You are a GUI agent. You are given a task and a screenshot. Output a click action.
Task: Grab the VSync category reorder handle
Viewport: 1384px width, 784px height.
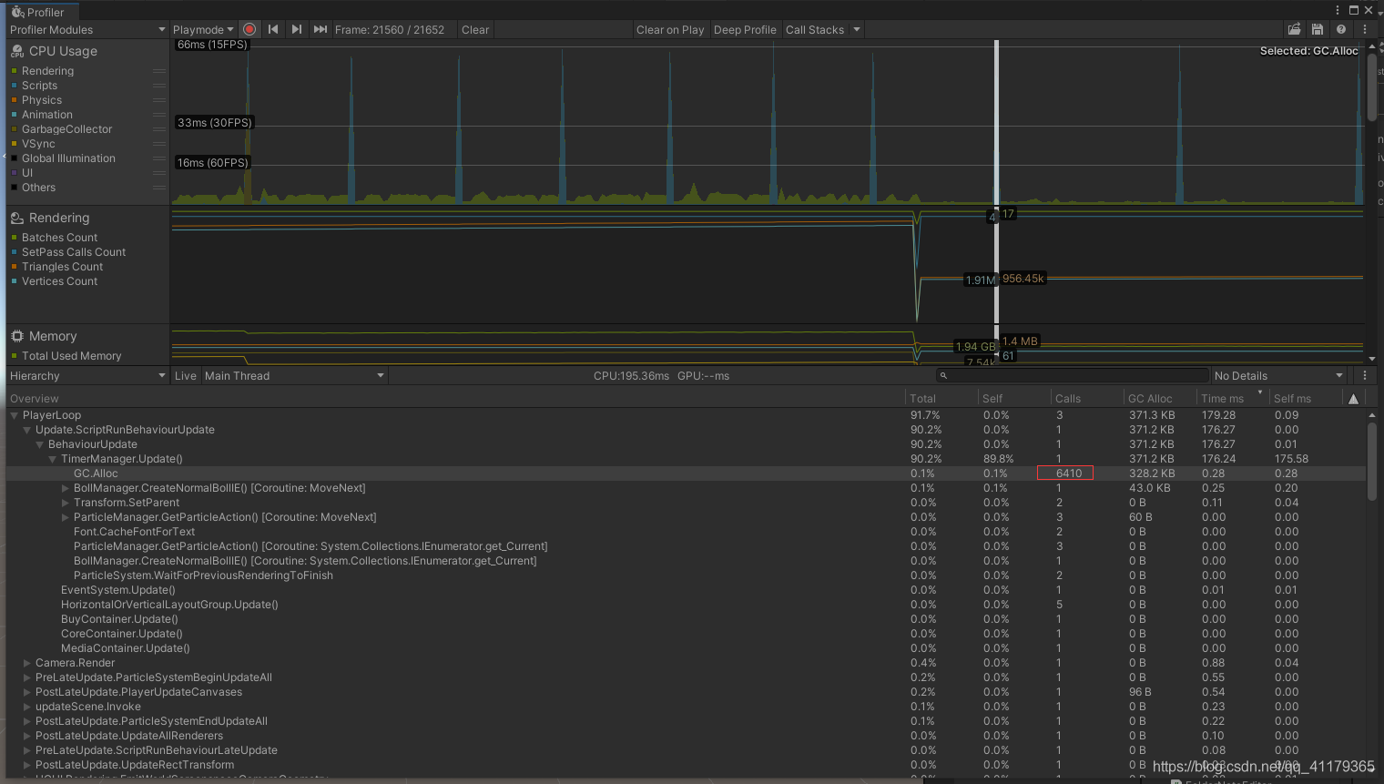tap(159, 144)
